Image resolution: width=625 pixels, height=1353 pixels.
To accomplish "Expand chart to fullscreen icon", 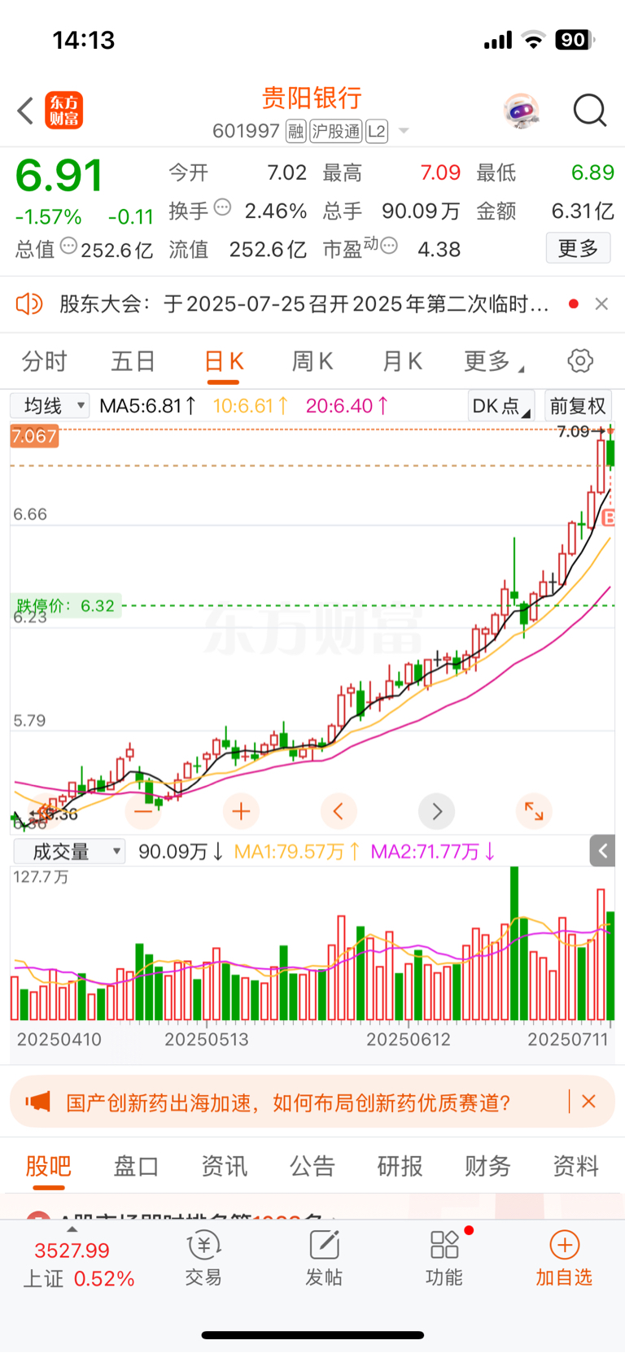I will click(534, 811).
